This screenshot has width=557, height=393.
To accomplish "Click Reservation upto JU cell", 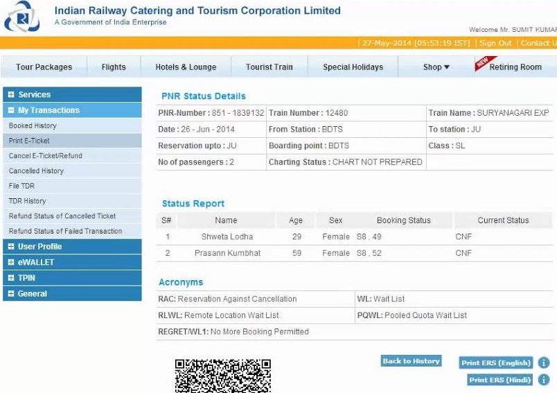I will (211, 146).
